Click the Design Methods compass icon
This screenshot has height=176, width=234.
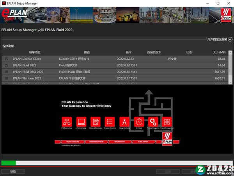124,122
